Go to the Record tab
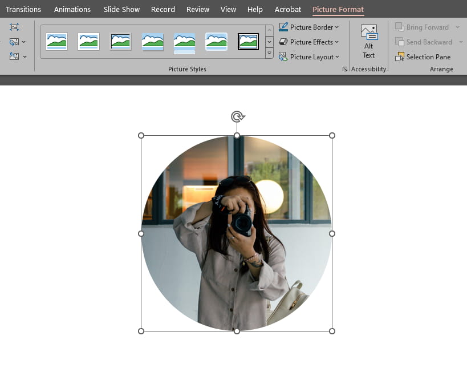Image resolution: width=467 pixels, height=368 pixels. click(x=163, y=10)
